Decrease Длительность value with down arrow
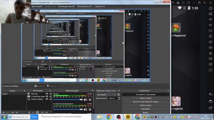Viewport: 214px width, 120px height. click(119, 99)
